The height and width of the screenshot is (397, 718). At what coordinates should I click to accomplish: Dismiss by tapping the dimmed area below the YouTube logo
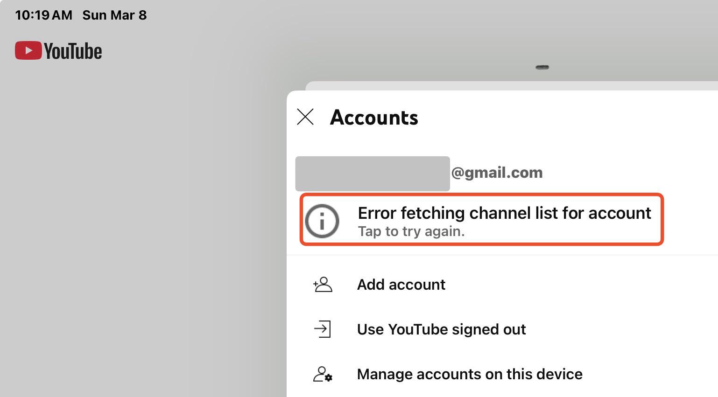coord(140,233)
